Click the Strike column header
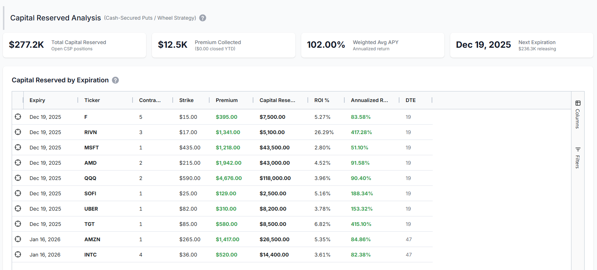597x270 pixels. [x=186, y=100]
